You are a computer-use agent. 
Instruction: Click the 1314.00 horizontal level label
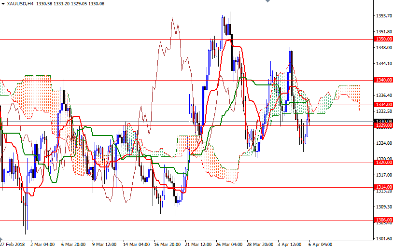coord(383,187)
